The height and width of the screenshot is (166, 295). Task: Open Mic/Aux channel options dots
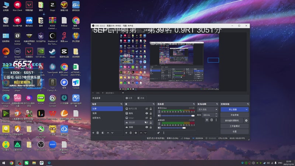tap(159, 112)
